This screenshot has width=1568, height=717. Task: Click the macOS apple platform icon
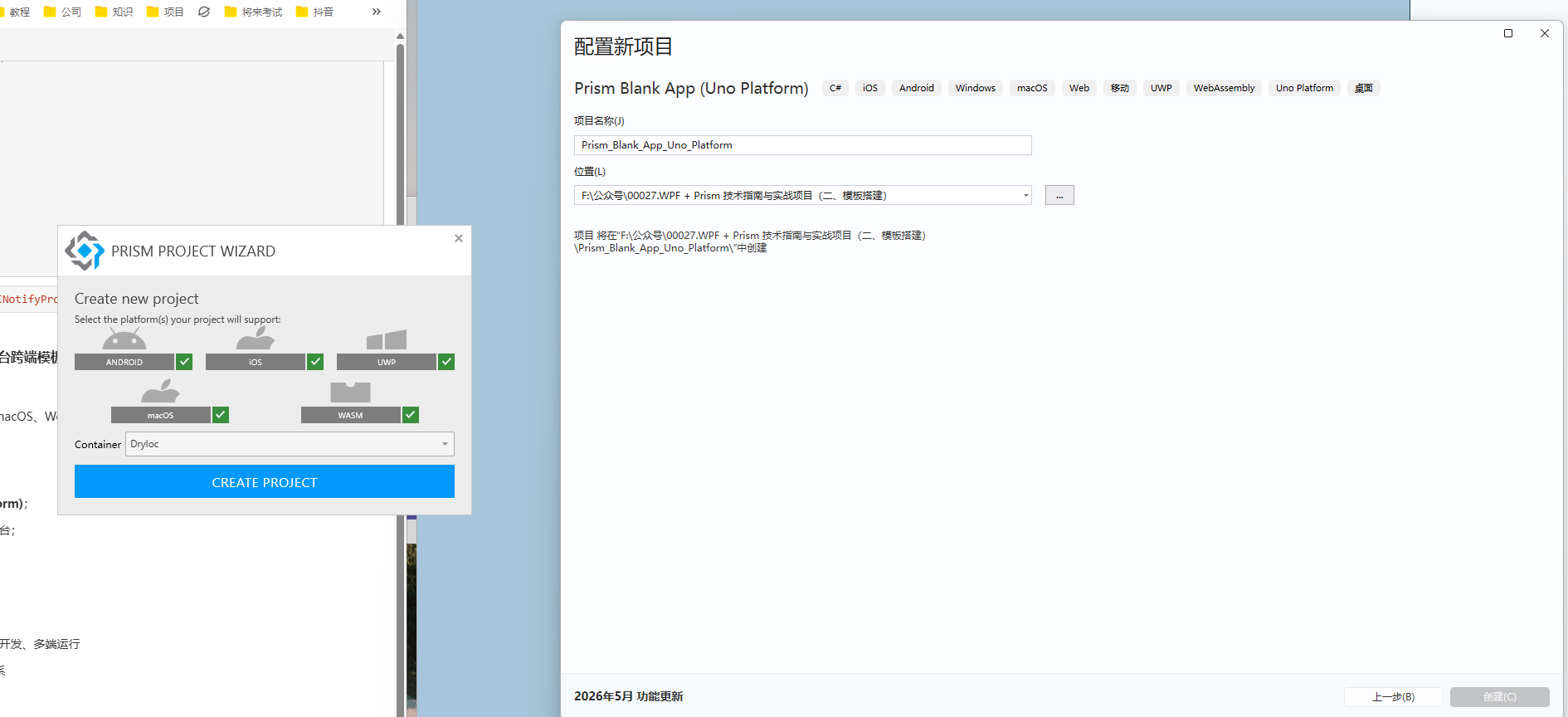click(161, 391)
